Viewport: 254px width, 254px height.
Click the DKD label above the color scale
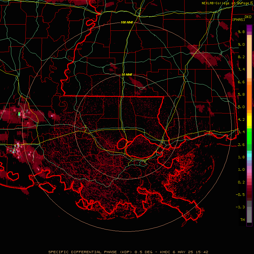coord(248,17)
